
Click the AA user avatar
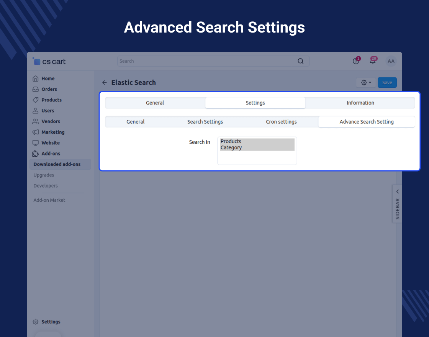pos(391,61)
